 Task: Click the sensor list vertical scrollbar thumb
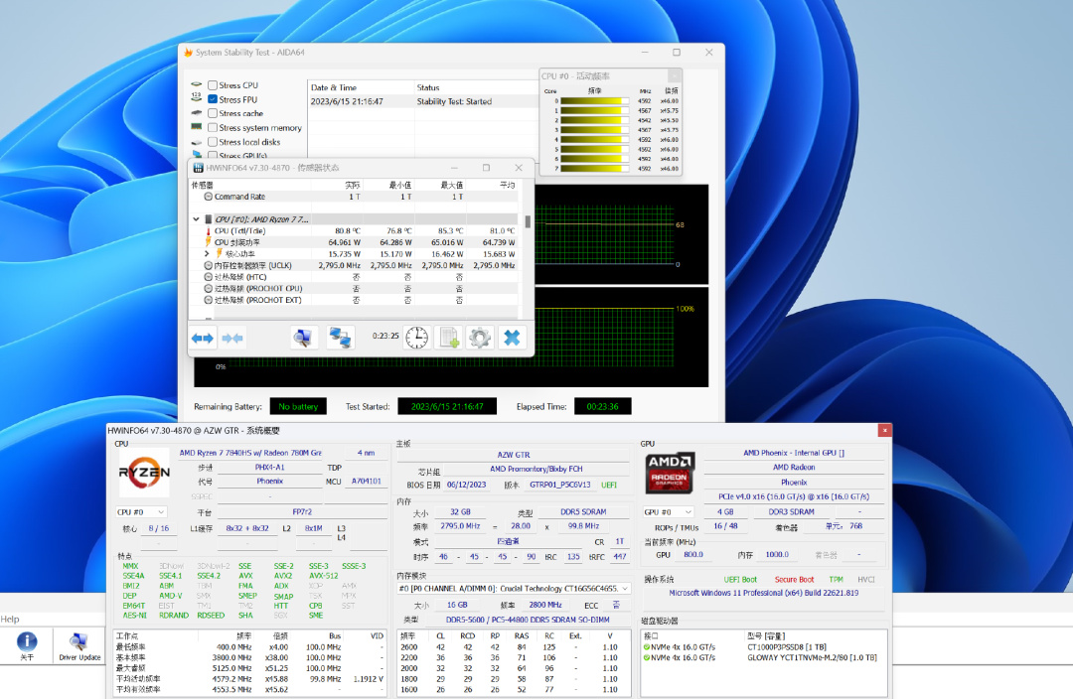[x=528, y=220]
